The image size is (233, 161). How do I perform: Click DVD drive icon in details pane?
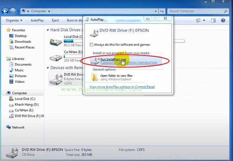[12, 152]
